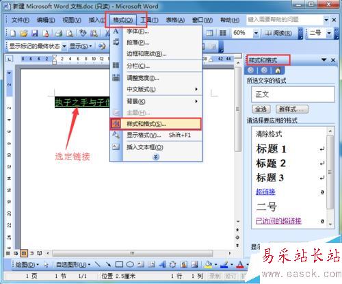Toggle Print layout view button
Image resolution: width=342 pixels, height=284 pixels.
[24, 253]
